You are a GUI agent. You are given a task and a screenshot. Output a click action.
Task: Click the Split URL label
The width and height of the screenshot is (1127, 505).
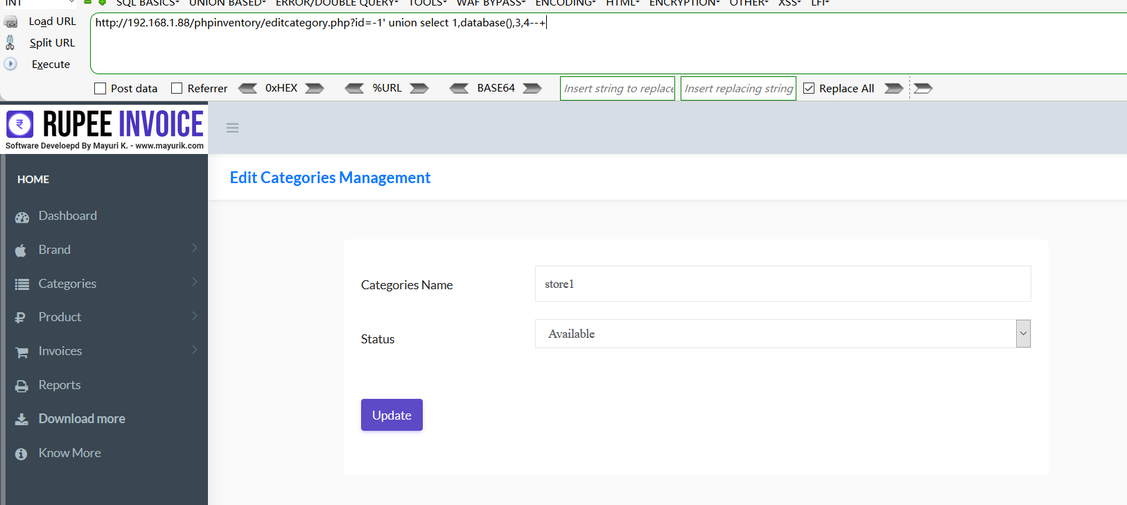[52, 43]
